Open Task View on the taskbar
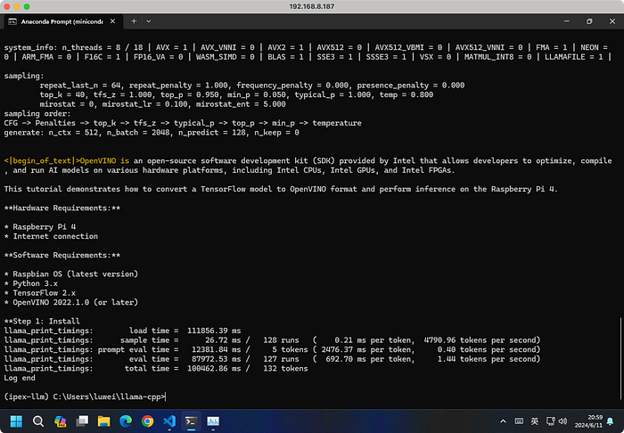 pos(82,421)
